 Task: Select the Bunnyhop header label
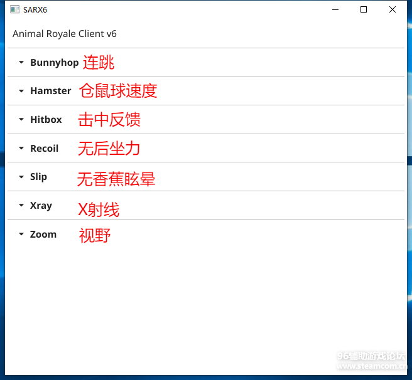54,63
